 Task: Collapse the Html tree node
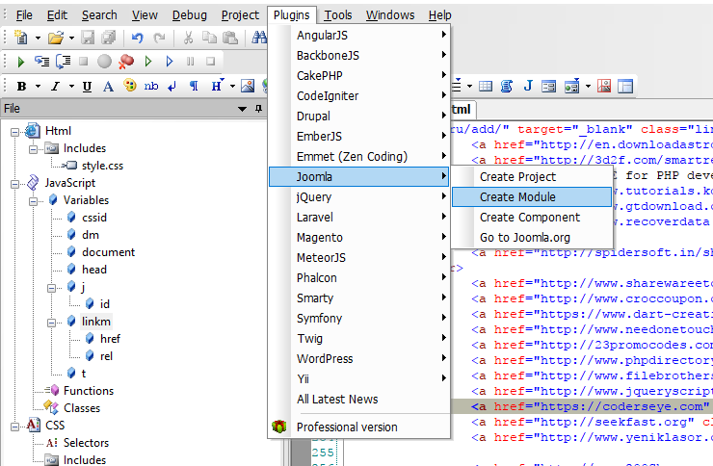click(x=15, y=131)
